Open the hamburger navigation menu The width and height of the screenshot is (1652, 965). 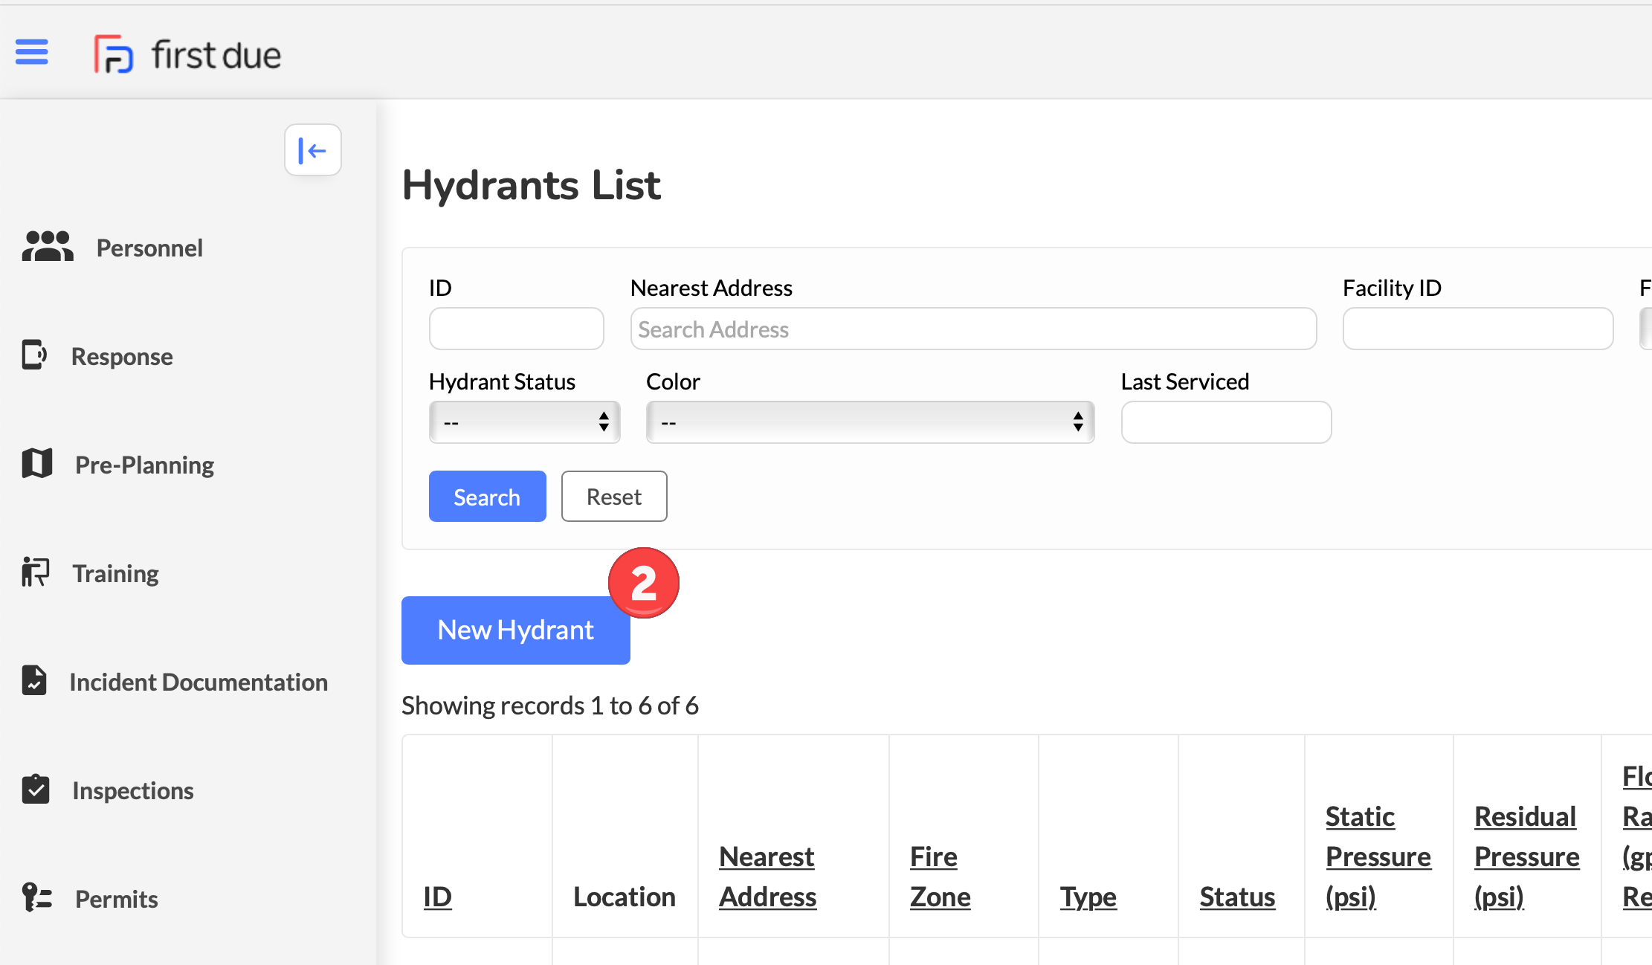[x=31, y=52]
